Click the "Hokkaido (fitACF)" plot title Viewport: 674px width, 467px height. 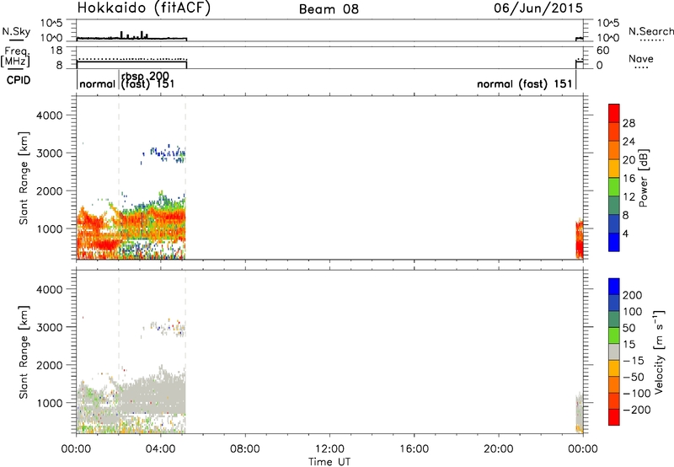coord(144,8)
